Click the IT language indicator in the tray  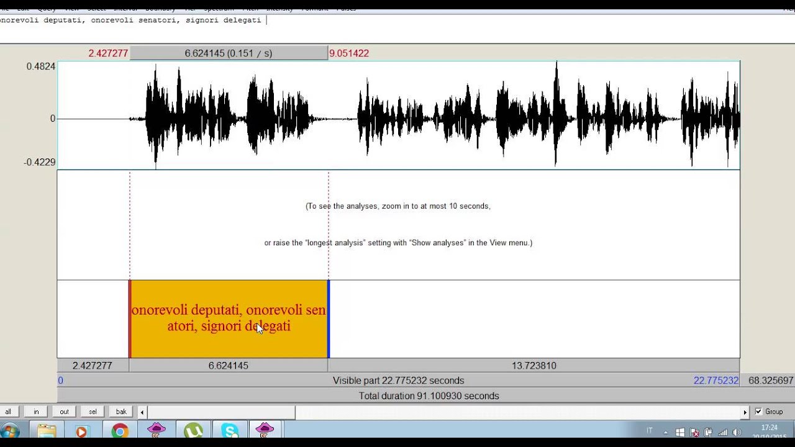click(650, 430)
